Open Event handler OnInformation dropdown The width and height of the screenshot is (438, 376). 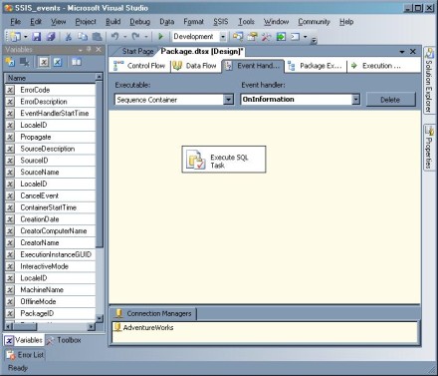coord(355,99)
